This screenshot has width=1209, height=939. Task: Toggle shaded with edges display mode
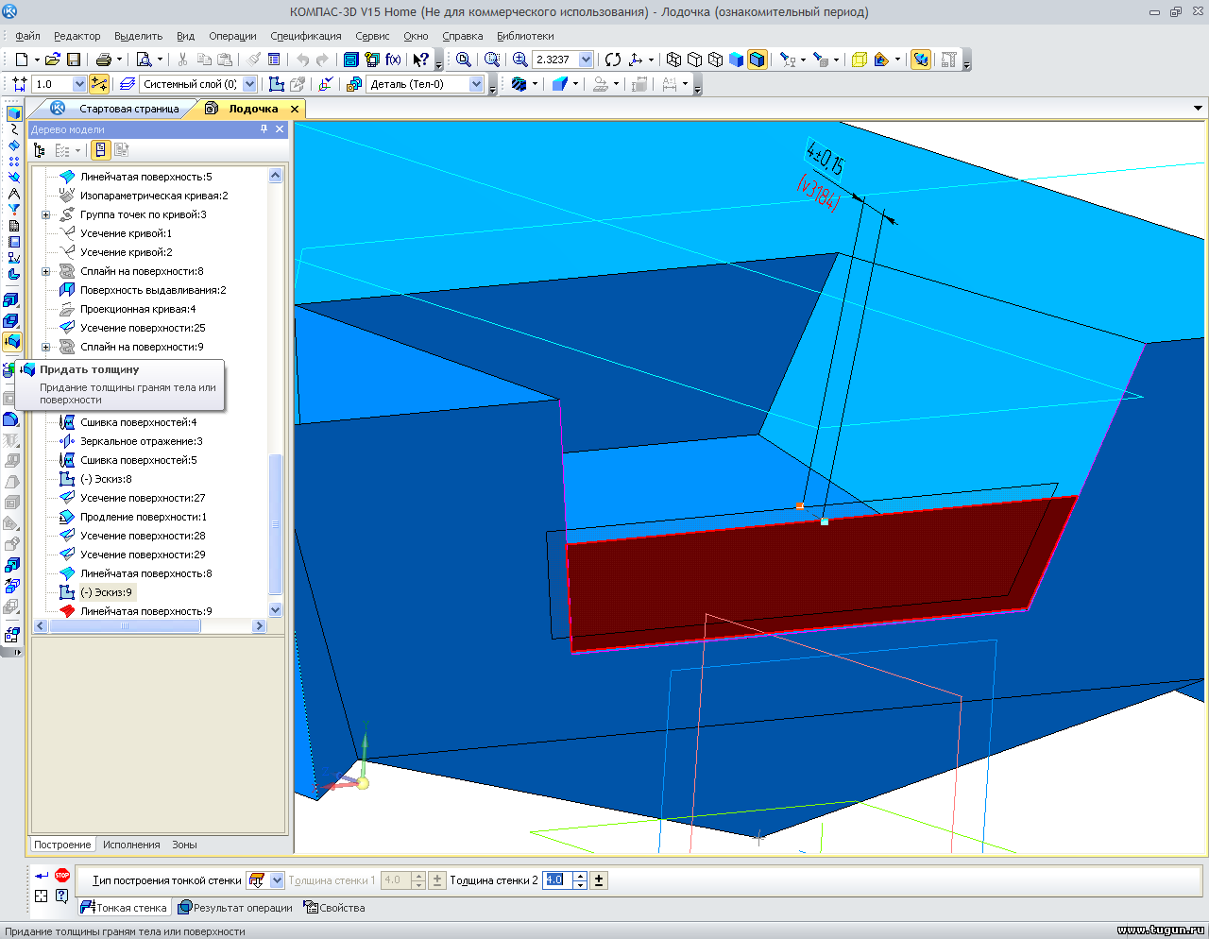click(x=757, y=60)
